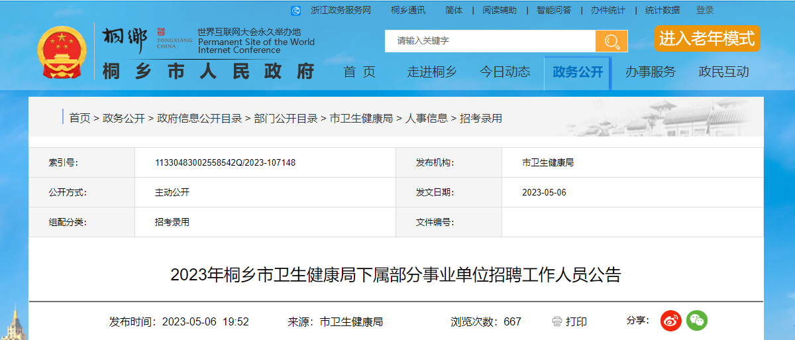Open the 办事服务 navigation tab

click(x=650, y=72)
